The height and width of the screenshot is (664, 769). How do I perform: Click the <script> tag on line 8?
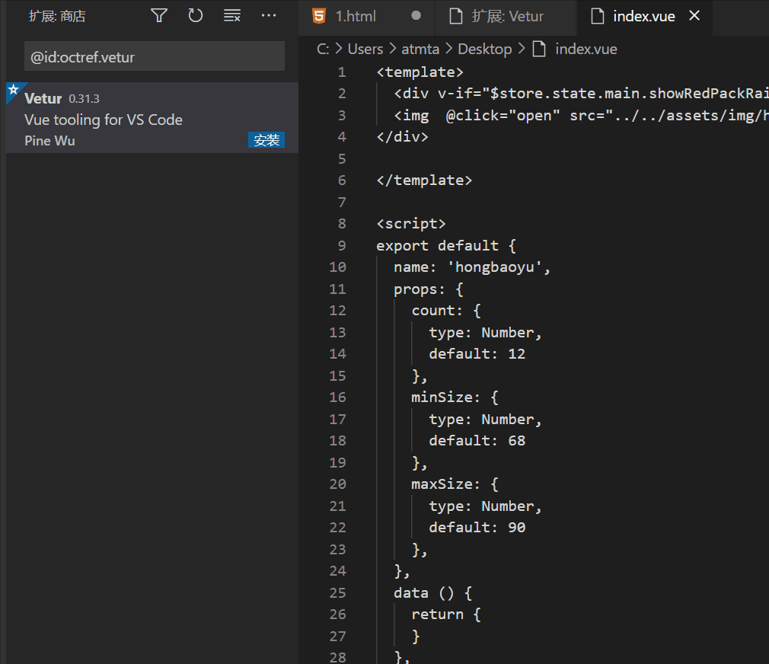point(411,224)
